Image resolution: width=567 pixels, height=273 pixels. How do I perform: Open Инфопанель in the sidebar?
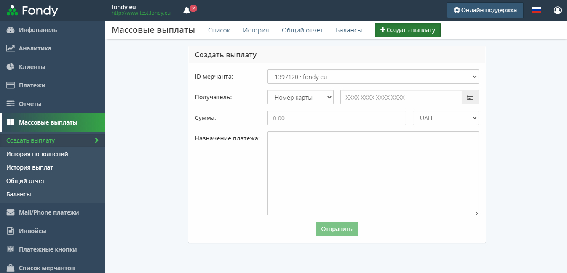pos(53,30)
